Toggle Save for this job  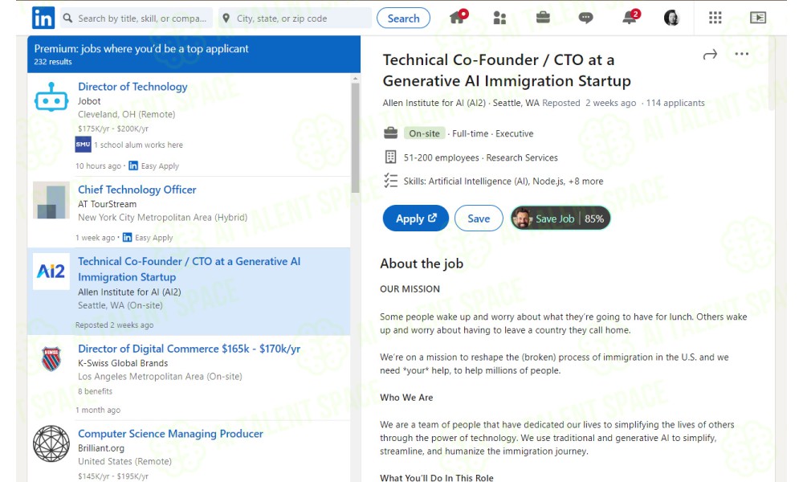[479, 219]
